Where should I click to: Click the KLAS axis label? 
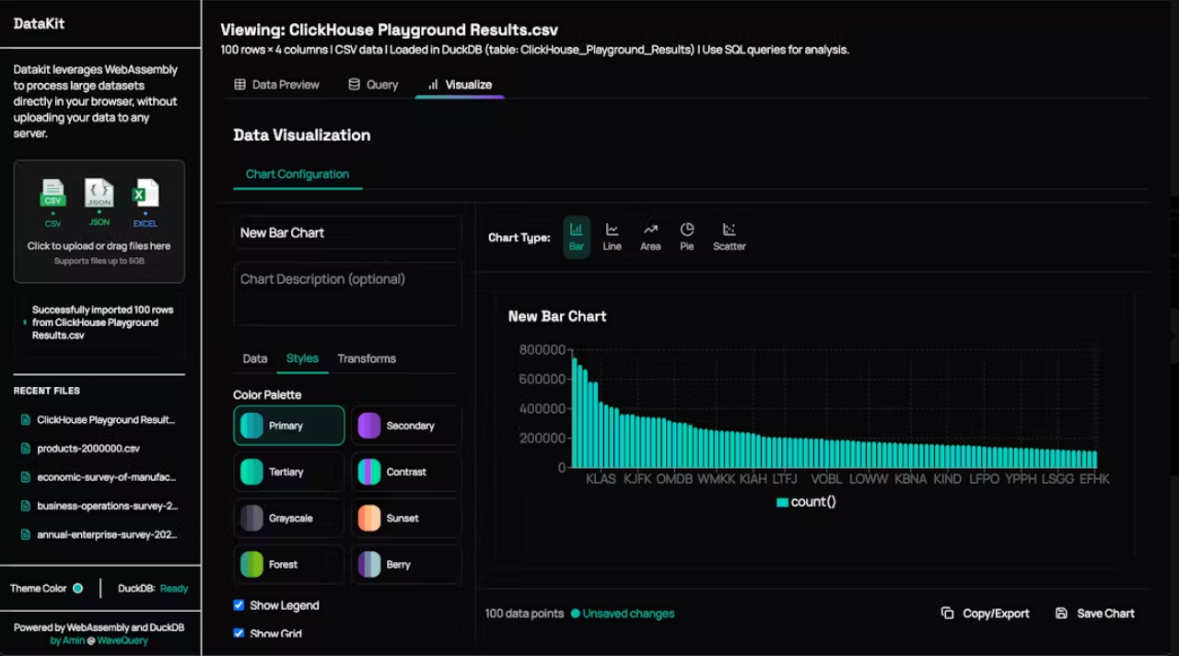coord(601,479)
